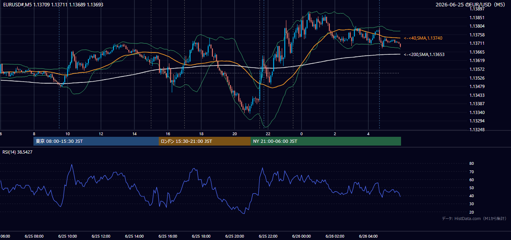Image resolution: width=511 pixels, height=240 pixels.
Task: Click the 6/25 18:00 date label
Action: coord(202,236)
